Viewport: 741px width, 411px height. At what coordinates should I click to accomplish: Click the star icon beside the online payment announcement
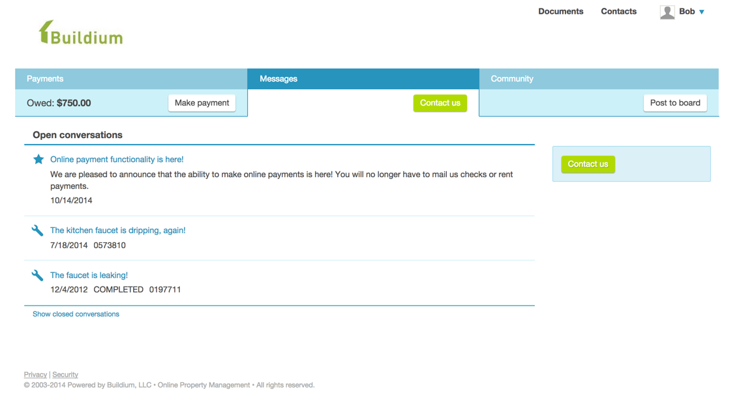pos(38,160)
